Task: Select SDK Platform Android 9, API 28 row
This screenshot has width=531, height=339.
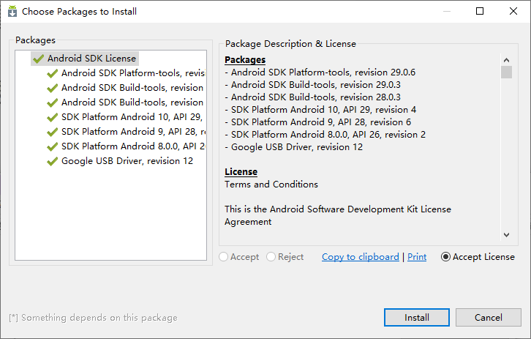Action: point(126,132)
